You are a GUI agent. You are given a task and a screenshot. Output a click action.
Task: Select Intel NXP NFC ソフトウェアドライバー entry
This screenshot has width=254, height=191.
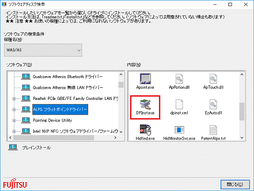tap(76, 131)
